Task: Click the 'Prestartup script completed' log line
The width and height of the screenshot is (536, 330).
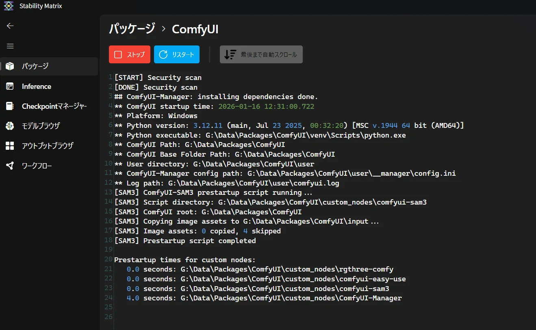Action: (x=185, y=241)
